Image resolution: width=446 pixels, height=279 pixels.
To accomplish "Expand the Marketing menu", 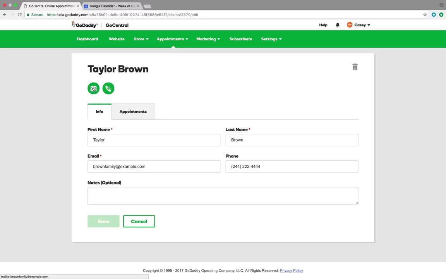I will tap(208, 39).
